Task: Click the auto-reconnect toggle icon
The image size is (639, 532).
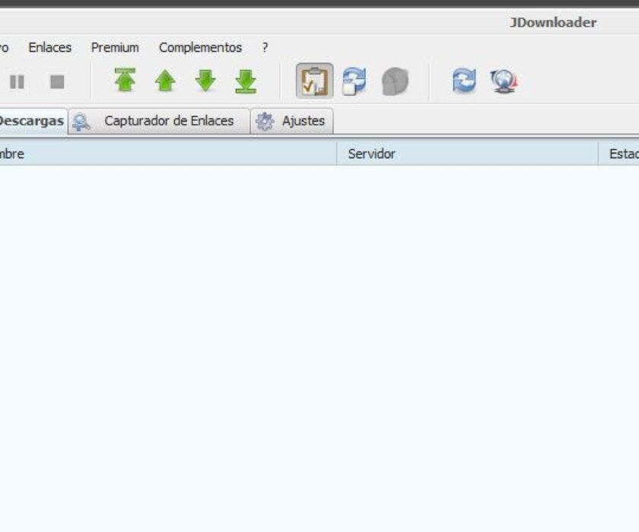Action: pos(354,81)
